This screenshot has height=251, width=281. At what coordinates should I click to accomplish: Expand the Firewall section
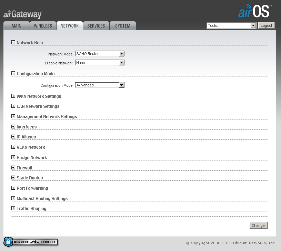13,168
